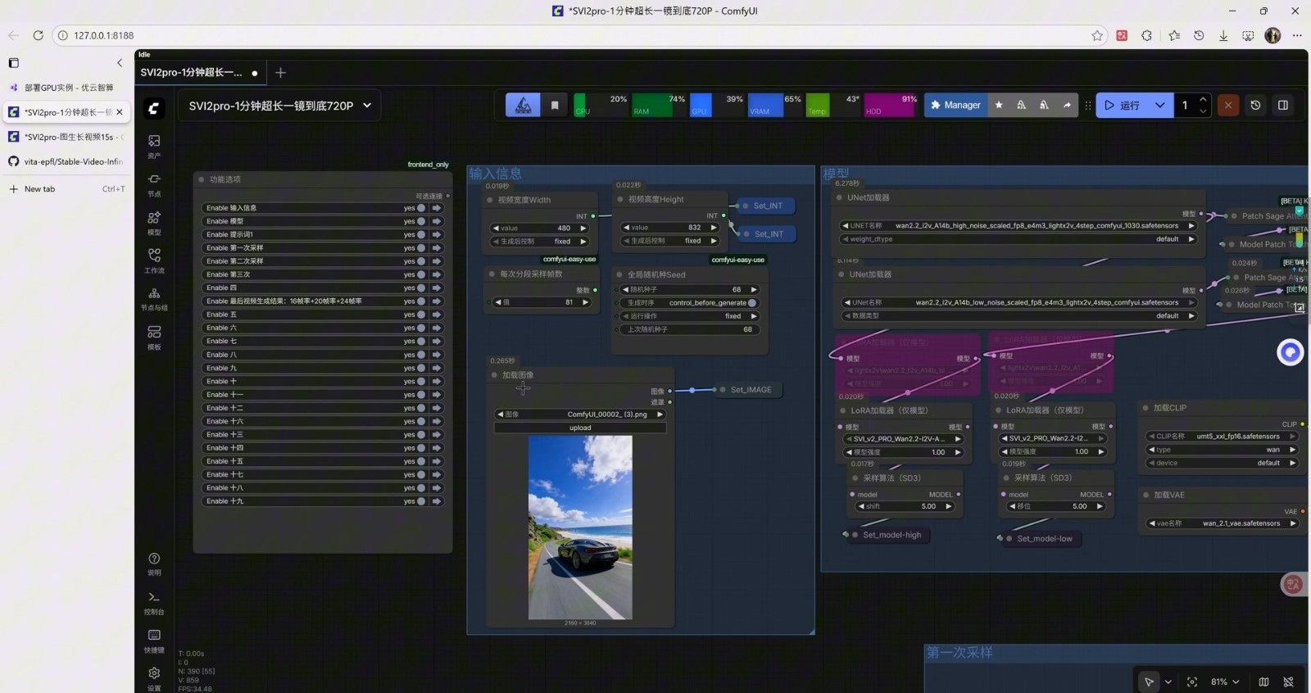The image size is (1311, 693).
Task: Toggle the minimap icon in canvas toolbar
Action: click(x=1263, y=682)
